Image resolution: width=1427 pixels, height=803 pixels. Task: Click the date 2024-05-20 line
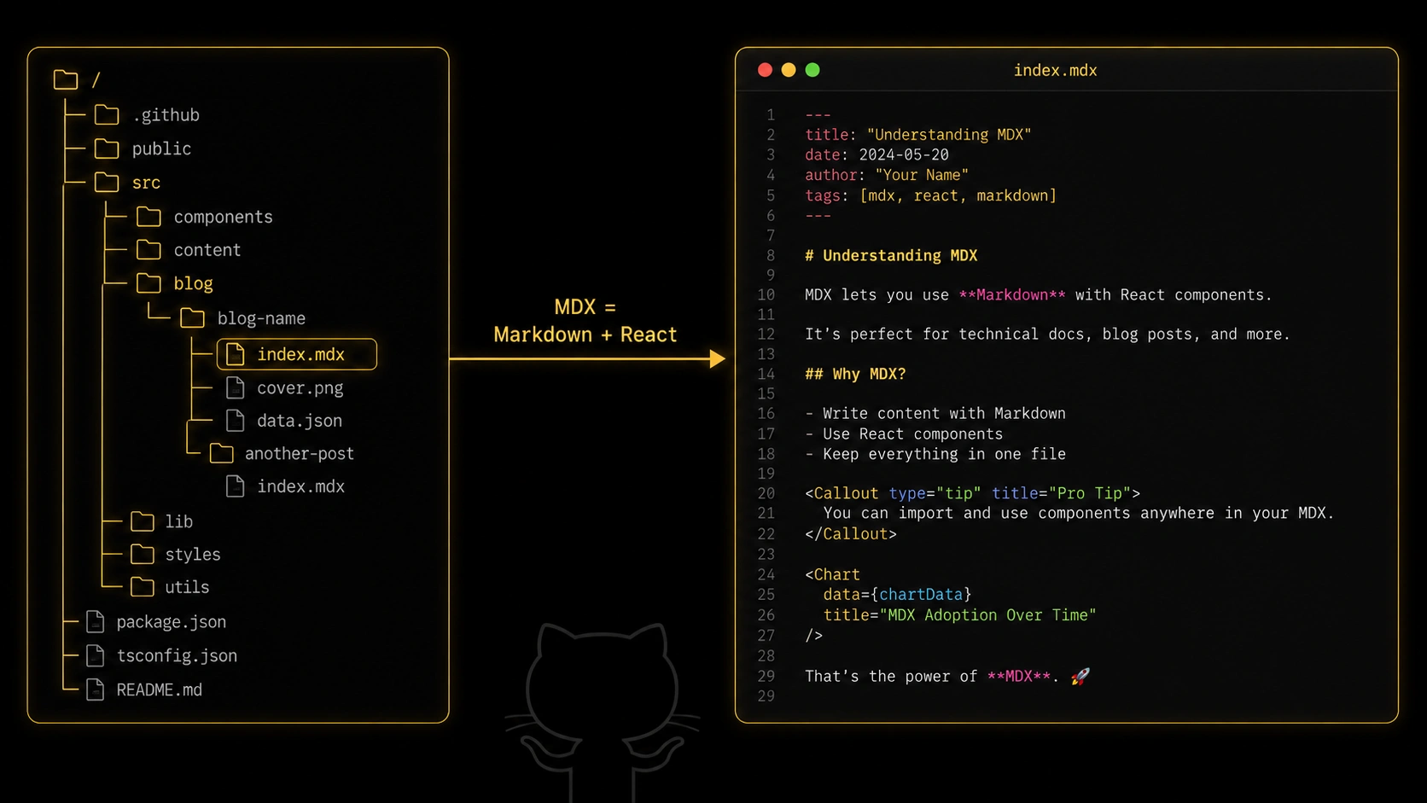(877, 154)
